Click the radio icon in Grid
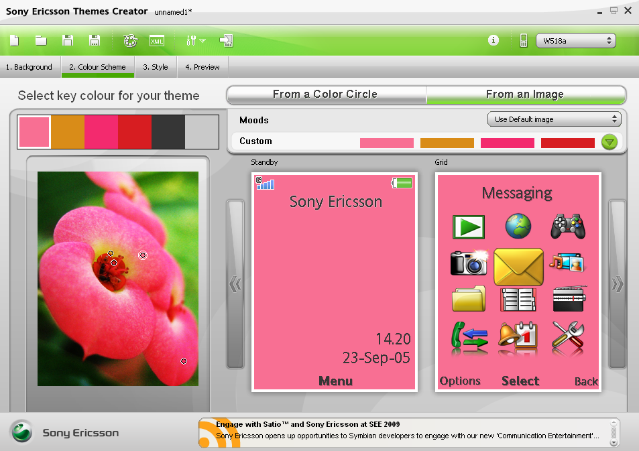The image size is (639, 451). (x=569, y=299)
